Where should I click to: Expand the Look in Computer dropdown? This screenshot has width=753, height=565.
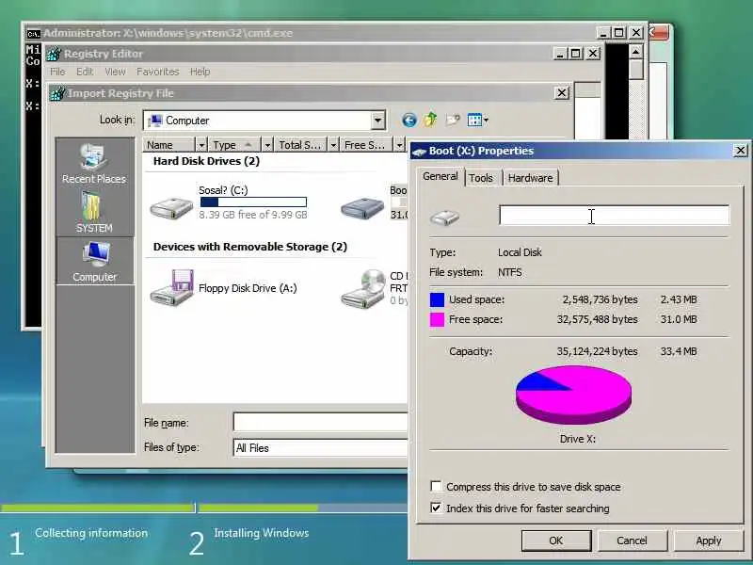378,121
